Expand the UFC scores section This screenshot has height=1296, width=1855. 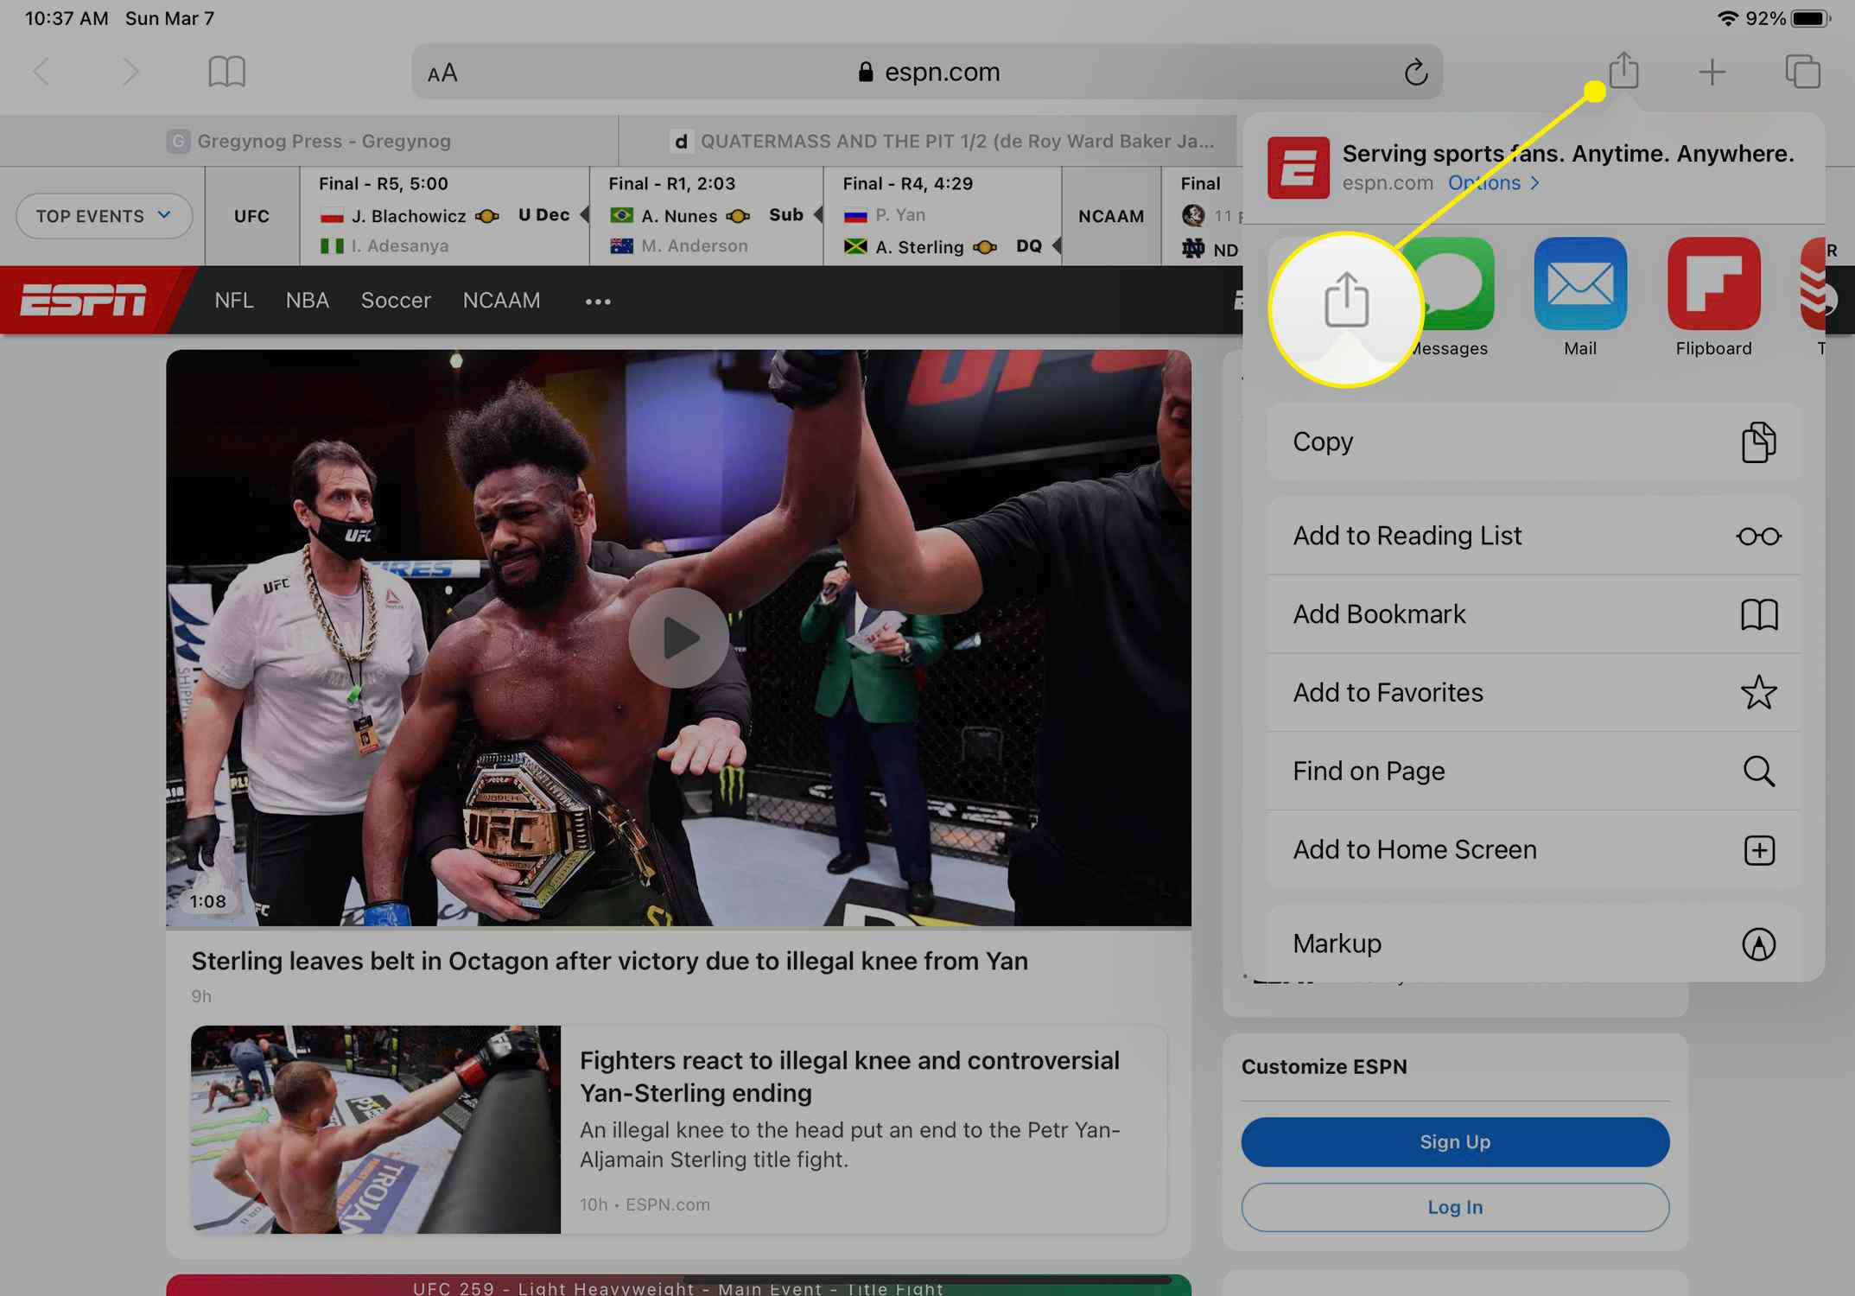pyautogui.click(x=252, y=214)
